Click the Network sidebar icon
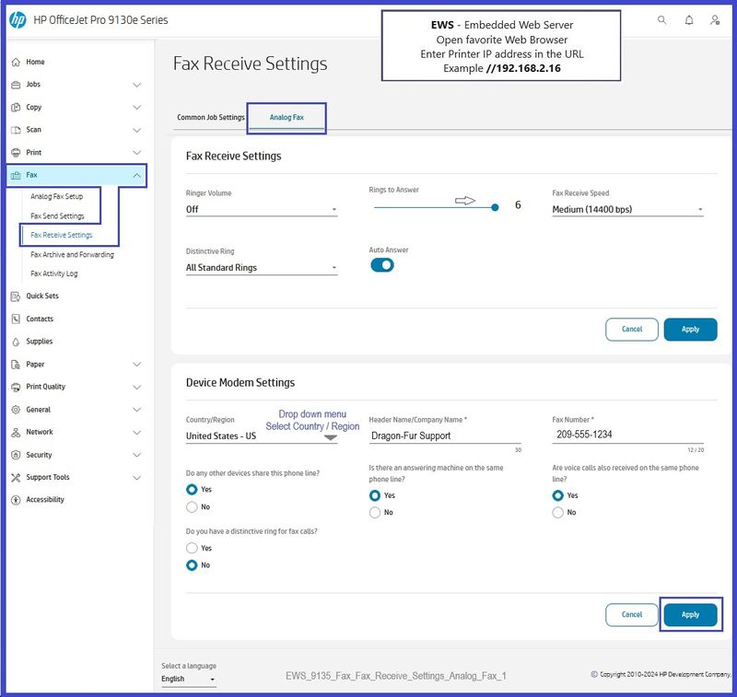The image size is (737, 697). [x=16, y=432]
